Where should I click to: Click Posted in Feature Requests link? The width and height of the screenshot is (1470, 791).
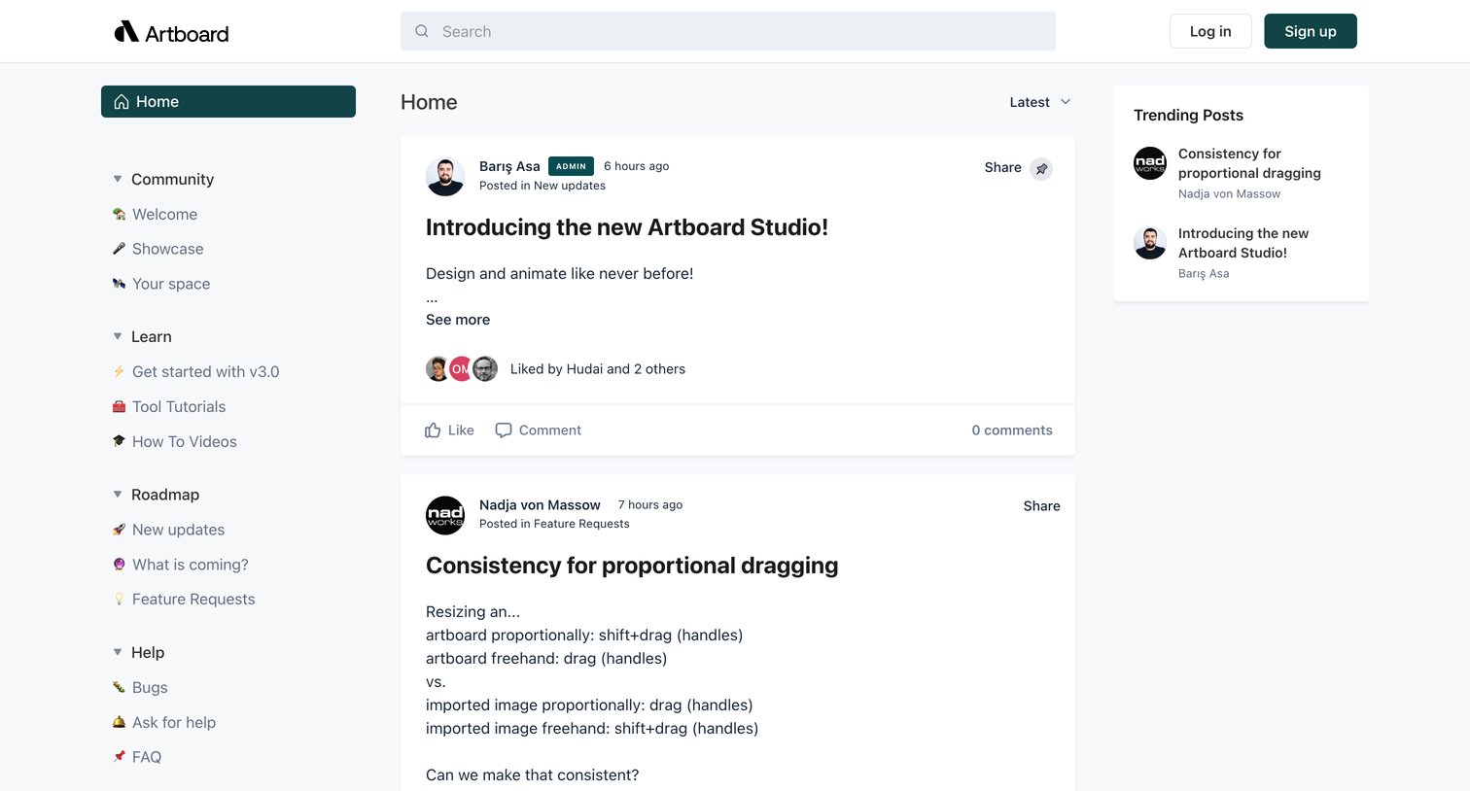554,524
